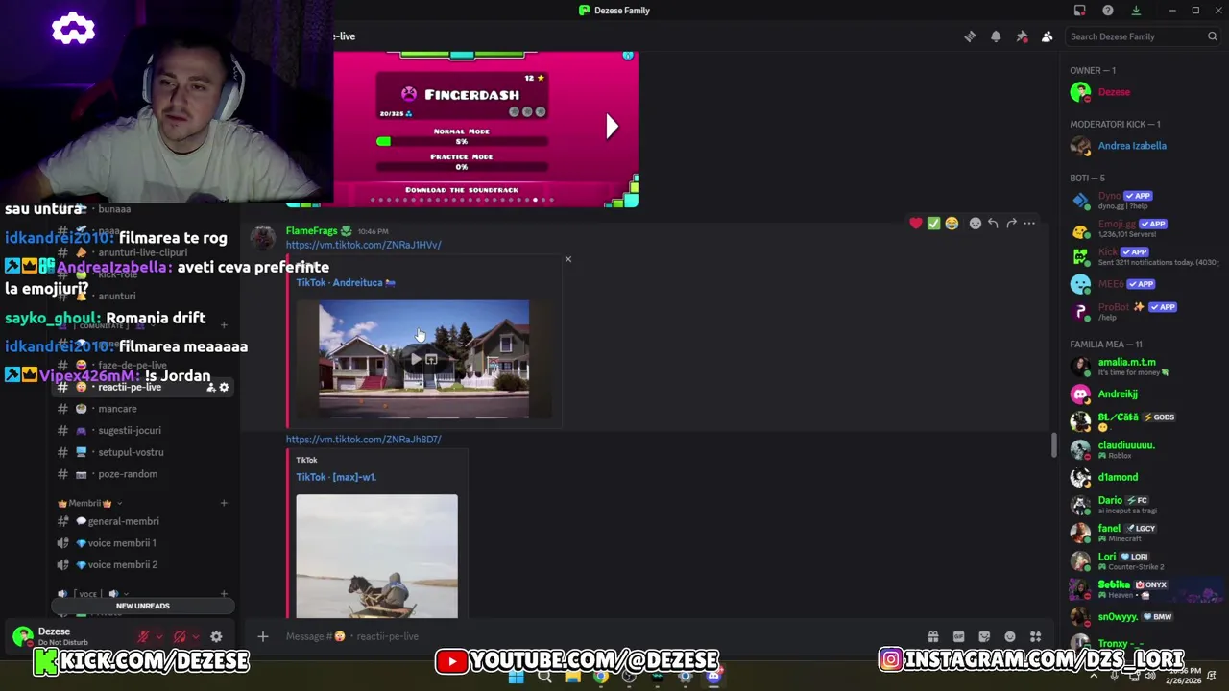
Task: Open Dezese owner profile in member list
Action: (x=1143, y=92)
